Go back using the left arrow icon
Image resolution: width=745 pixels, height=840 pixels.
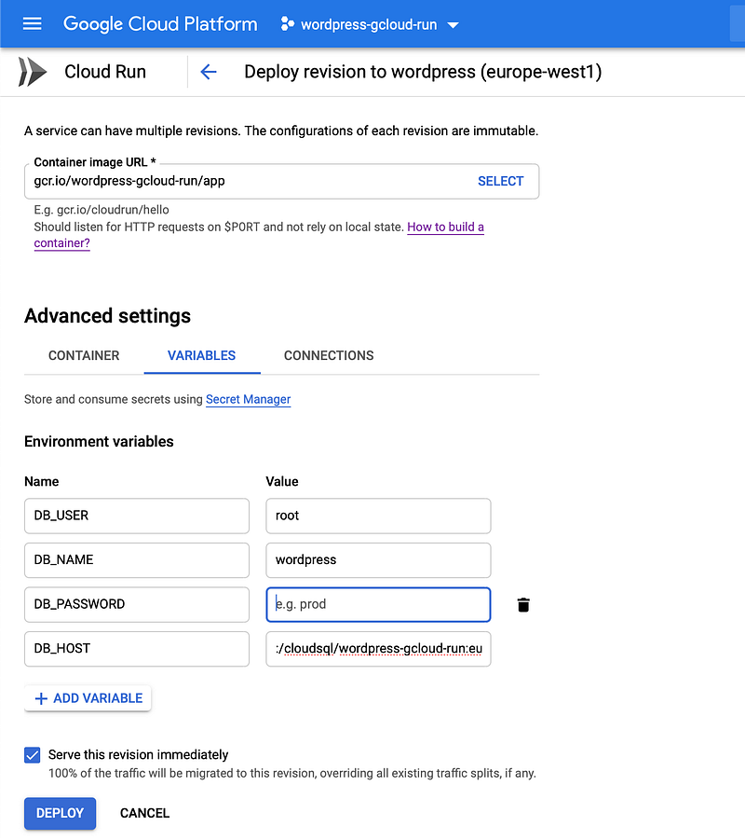(x=209, y=72)
